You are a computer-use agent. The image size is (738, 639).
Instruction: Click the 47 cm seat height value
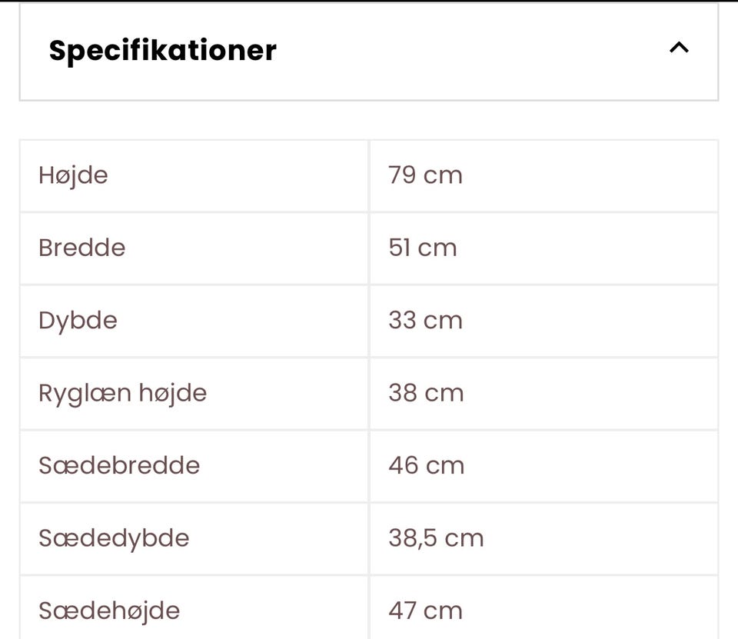(425, 611)
